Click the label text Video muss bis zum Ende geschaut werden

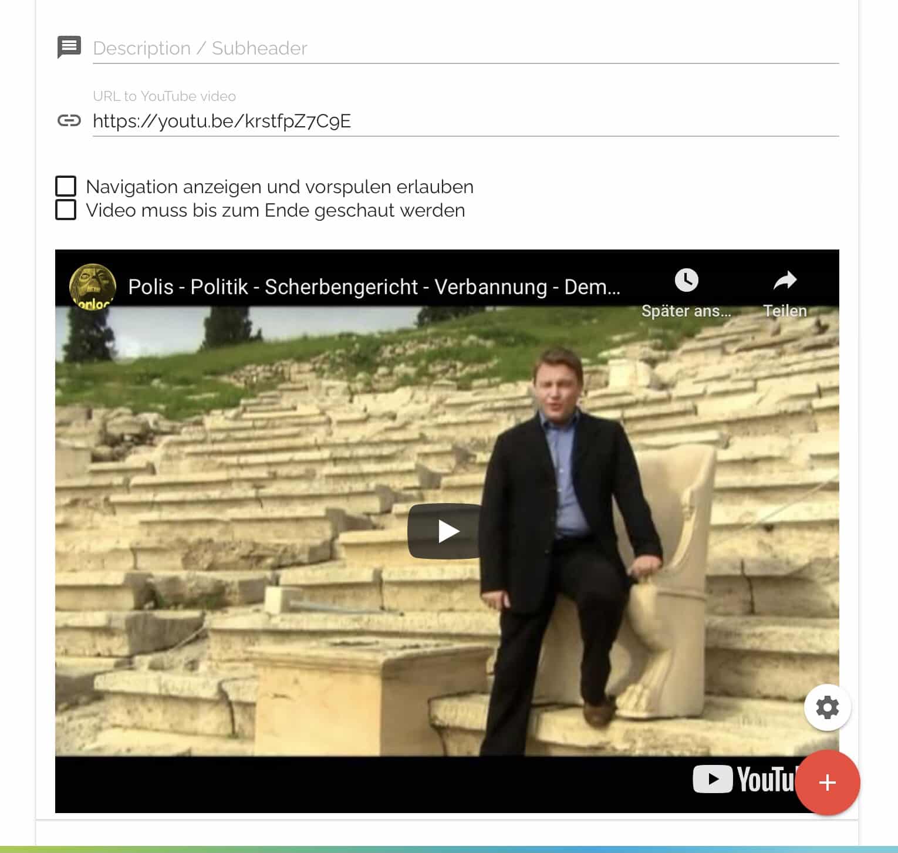pos(275,210)
